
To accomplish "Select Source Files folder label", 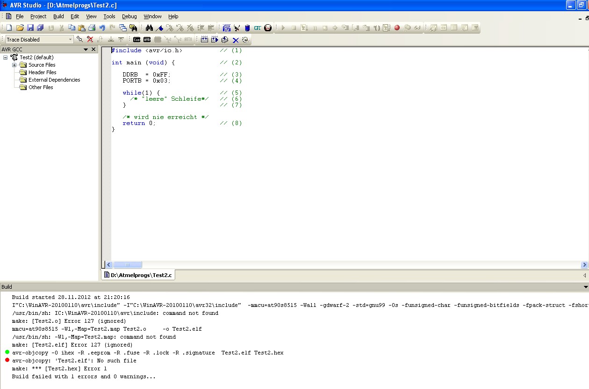I will [x=42, y=65].
